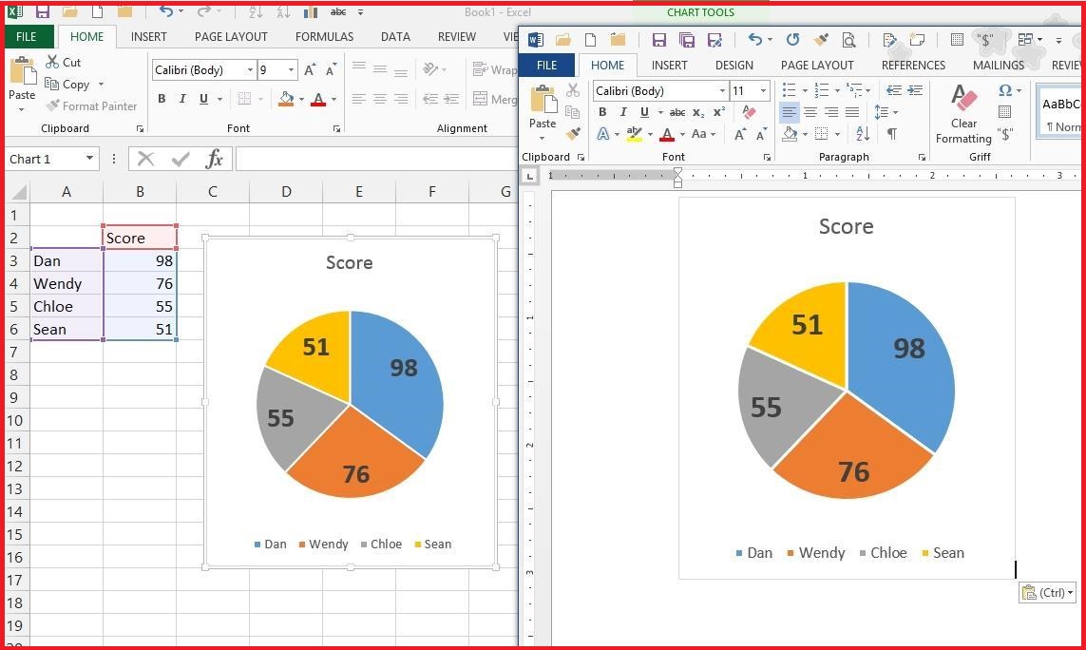Click Word's print preview icon

pyautogui.click(x=848, y=40)
